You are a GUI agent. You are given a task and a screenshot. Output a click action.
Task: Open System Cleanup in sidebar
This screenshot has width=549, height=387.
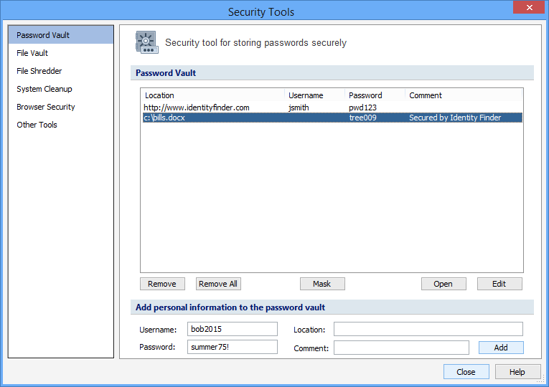click(x=44, y=89)
